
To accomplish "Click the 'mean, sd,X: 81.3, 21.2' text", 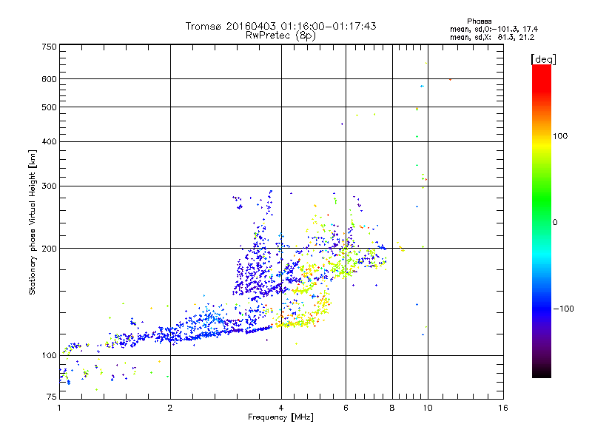I will coord(492,38).
